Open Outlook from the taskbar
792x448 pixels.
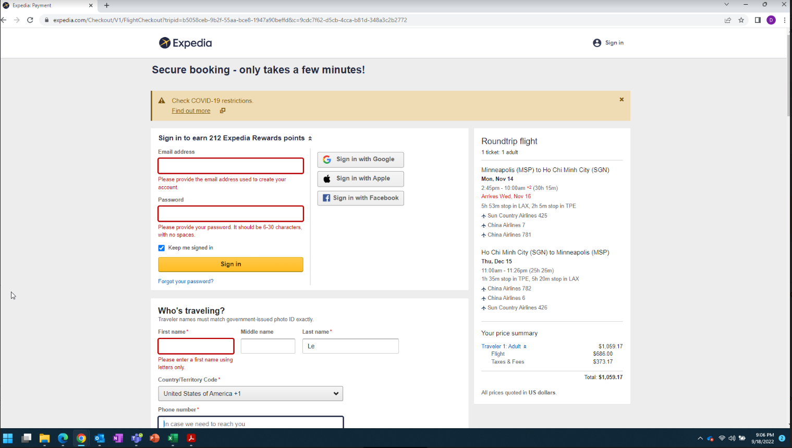tap(100, 438)
